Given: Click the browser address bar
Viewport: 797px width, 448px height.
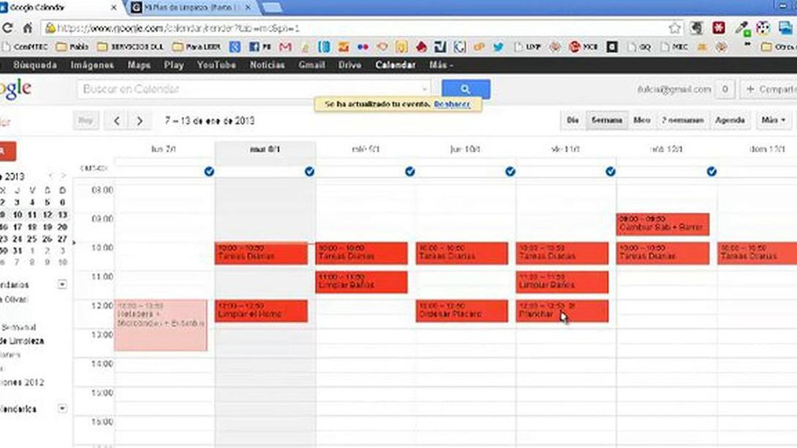Looking at the screenshot, I should pos(362,29).
